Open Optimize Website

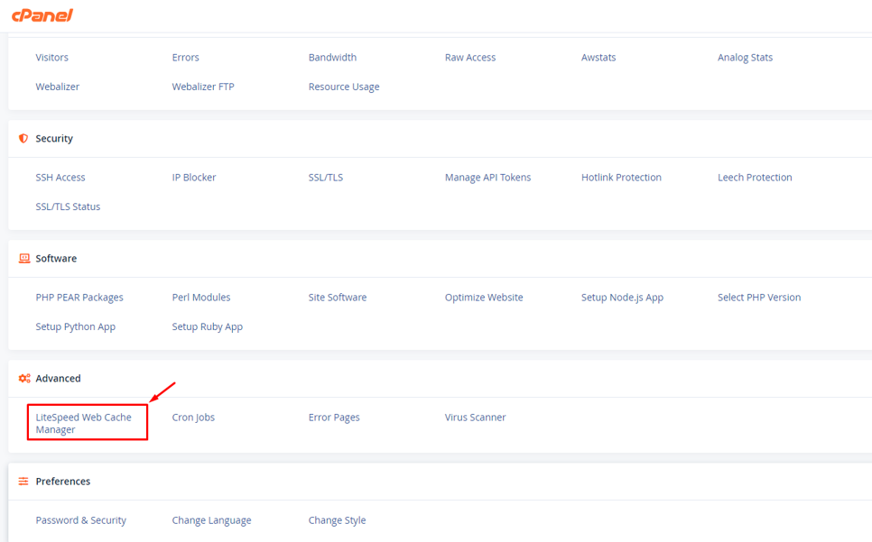pos(484,297)
